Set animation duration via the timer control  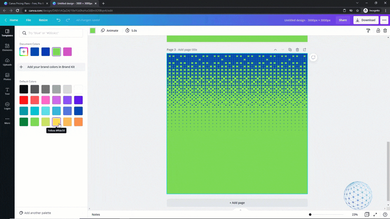click(131, 30)
